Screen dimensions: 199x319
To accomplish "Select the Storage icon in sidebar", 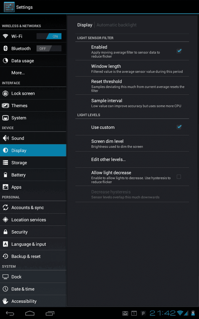I will [x=6, y=162].
